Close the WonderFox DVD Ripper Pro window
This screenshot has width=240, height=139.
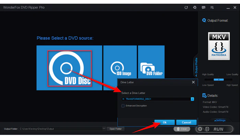[x=235, y=8]
